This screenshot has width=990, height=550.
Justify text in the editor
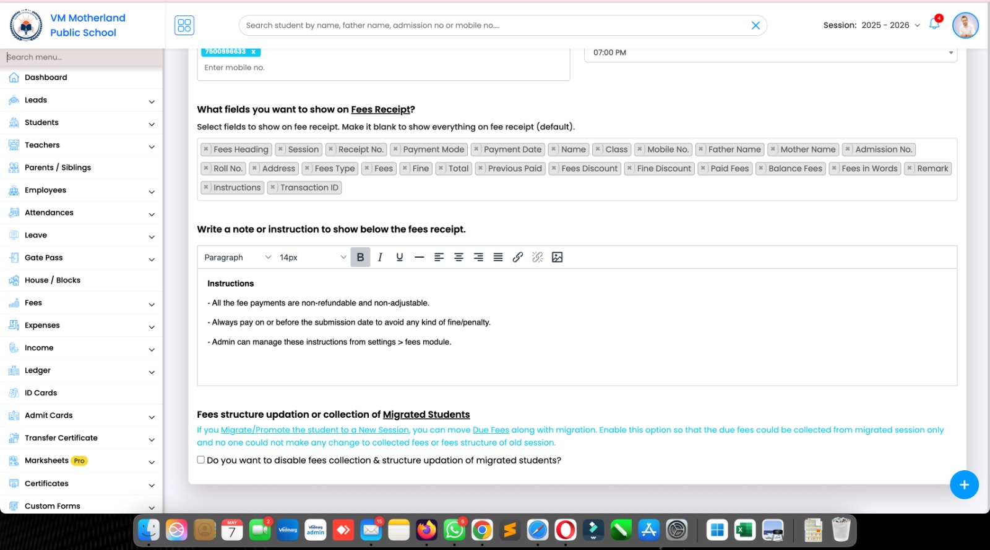pos(498,257)
